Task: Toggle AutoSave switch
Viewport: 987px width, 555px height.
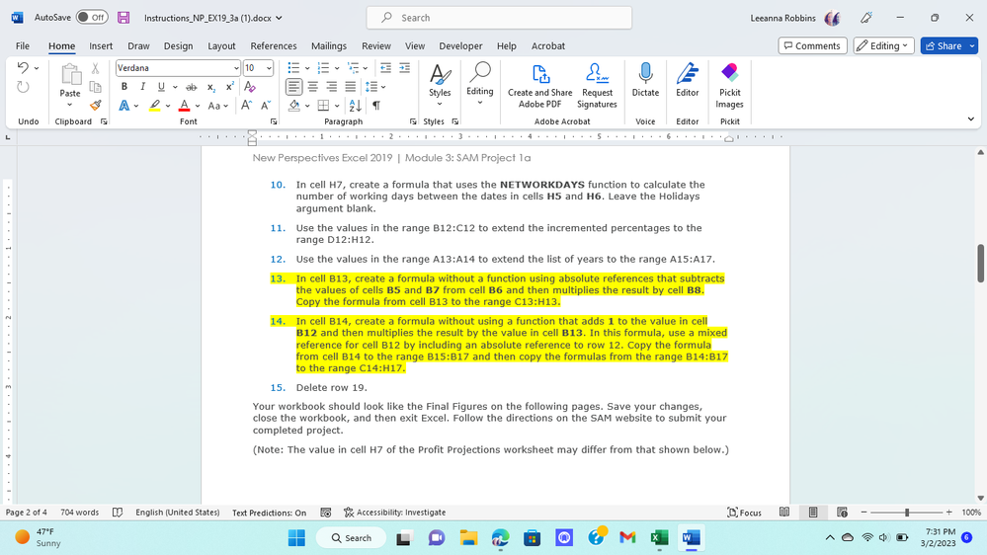Action: [x=92, y=18]
